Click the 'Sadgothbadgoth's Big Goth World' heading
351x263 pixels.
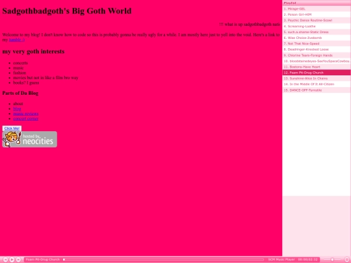click(67, 11)
